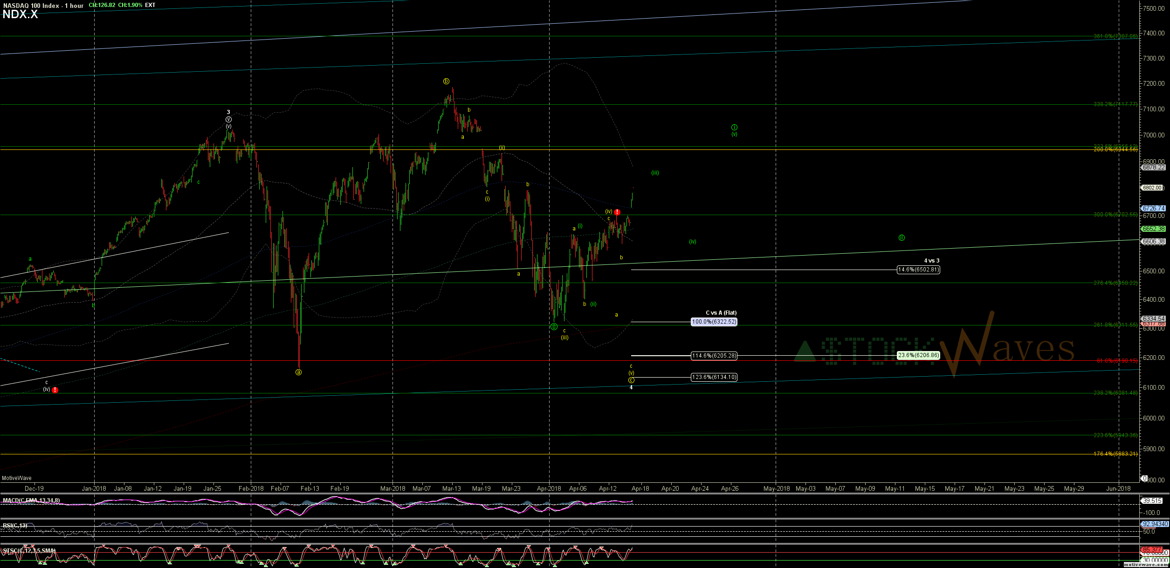
Task: Click the 176.4%(5883.21) Fibonacci level label
Action: (x=1115, y=454)
